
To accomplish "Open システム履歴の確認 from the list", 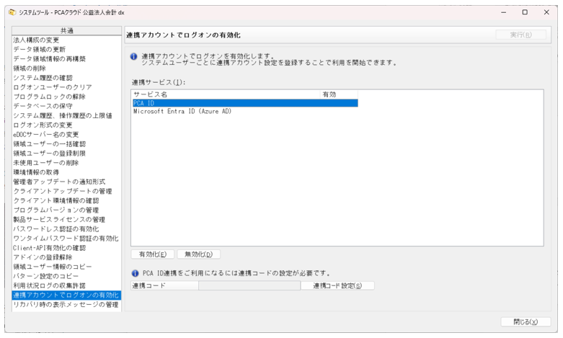I will tap(43, 78).
